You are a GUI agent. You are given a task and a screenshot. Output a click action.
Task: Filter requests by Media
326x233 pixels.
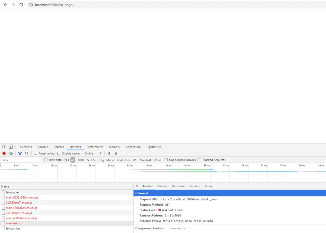[110, 160]
